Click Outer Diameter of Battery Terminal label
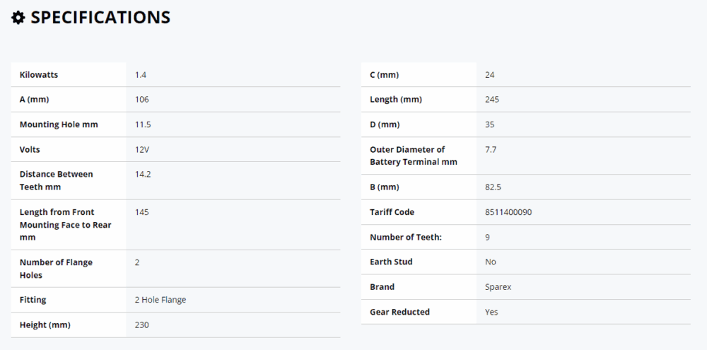This screenshot has width=707, height=350. pyautogui.click(x=414, y=156)
